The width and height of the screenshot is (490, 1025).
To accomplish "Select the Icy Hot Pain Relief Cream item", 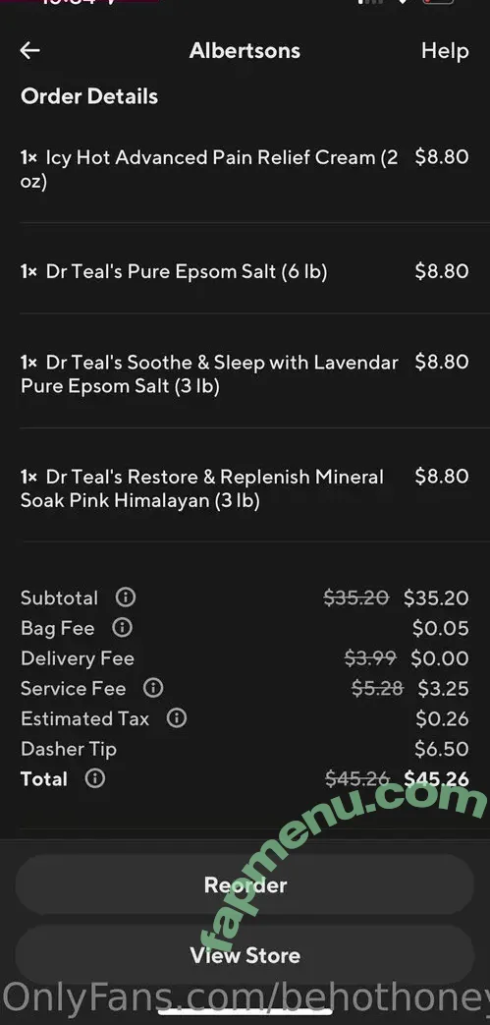I will pos(245,169).
